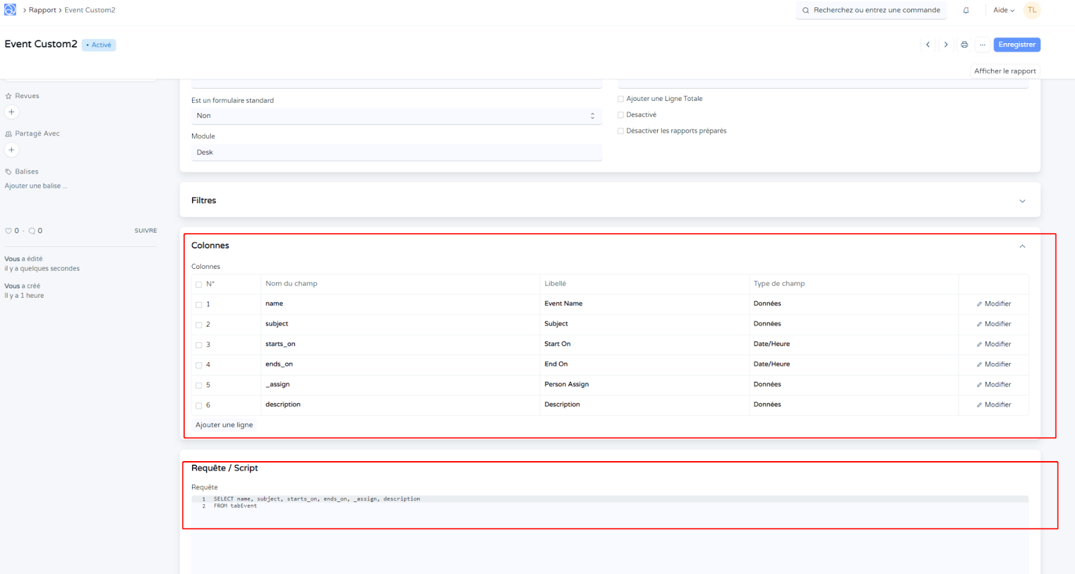Click Ajouter une ligne button
The width and height of the screenshot is (1075, 574).
click(x=224, y=425)
